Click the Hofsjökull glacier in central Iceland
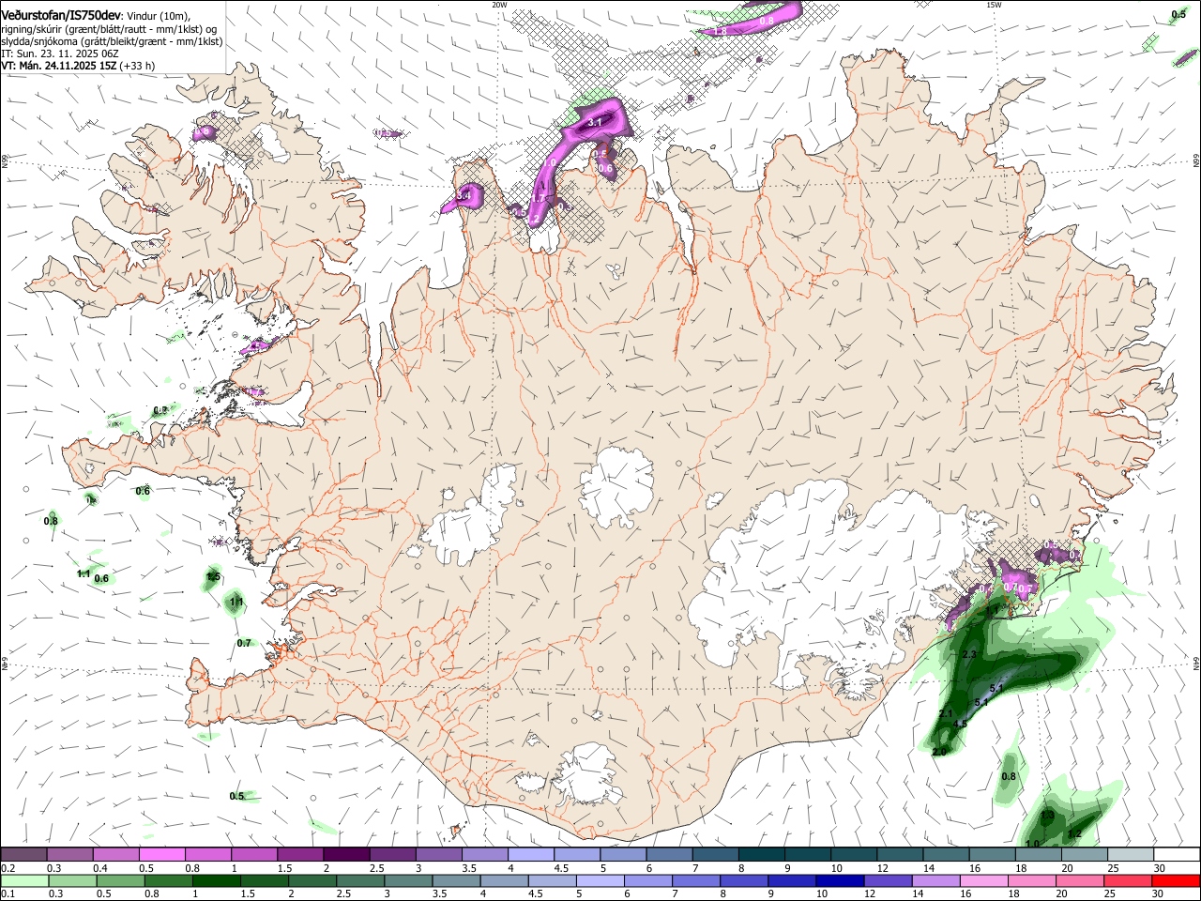 point(616,485)
